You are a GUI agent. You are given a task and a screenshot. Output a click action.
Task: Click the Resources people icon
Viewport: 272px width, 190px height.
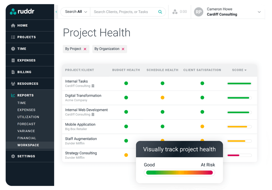13,84
